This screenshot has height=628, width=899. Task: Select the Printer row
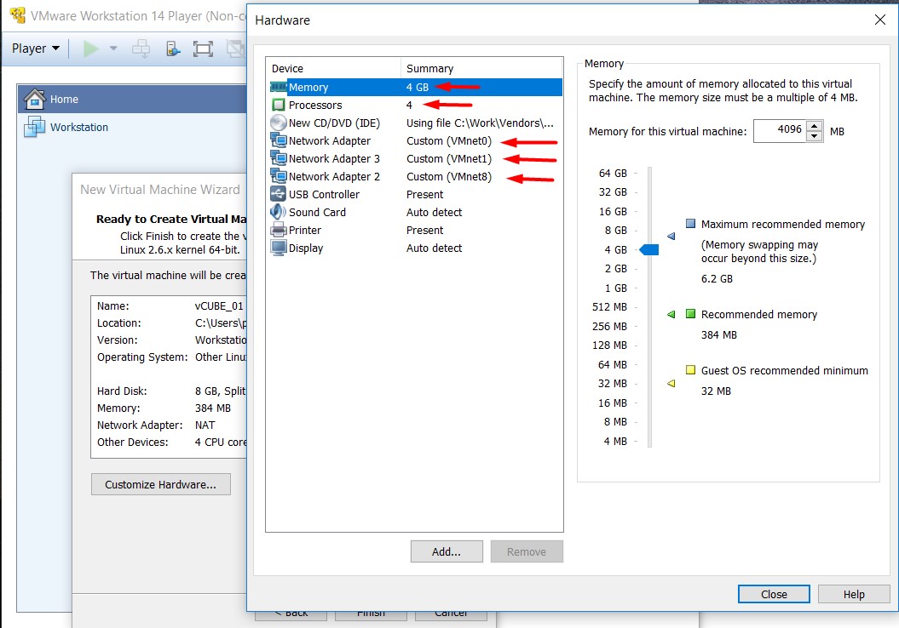tap(415, 230)
